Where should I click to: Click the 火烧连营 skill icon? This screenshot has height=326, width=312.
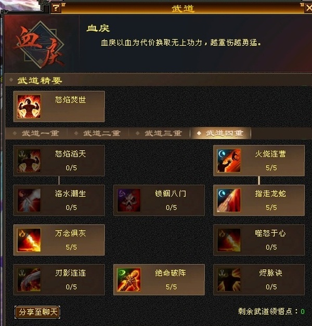[x=229, y=160]
